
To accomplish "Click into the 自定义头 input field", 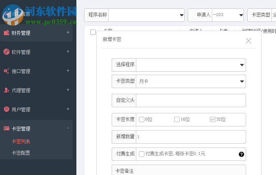I will click(191, 101).
